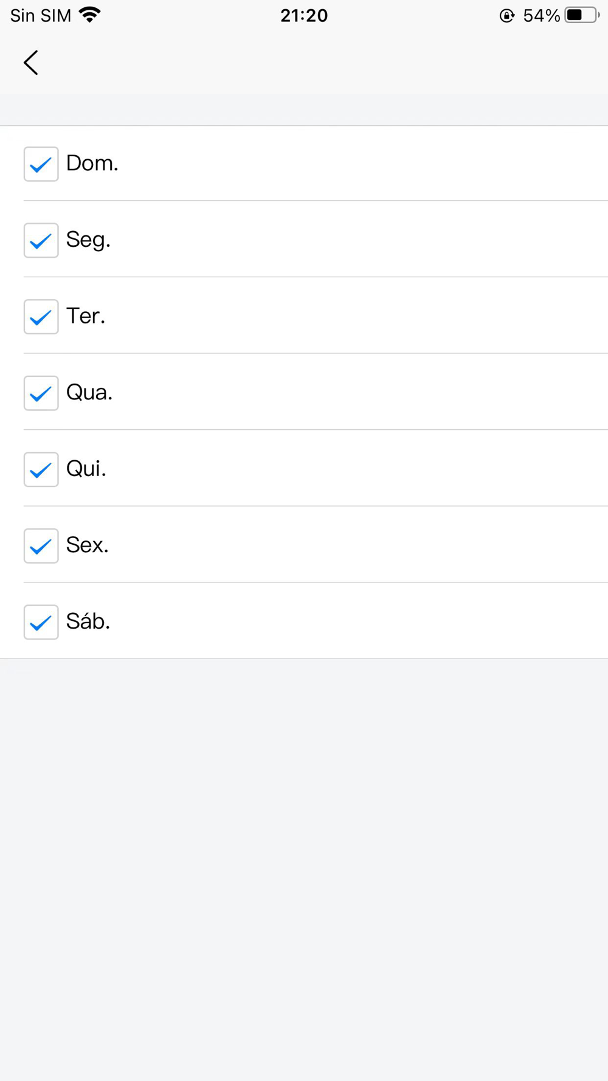The height and width of the screenshot is (1081, 608).
Task: Tap the Wi-Fi status icon
Action: coord(90,15)
